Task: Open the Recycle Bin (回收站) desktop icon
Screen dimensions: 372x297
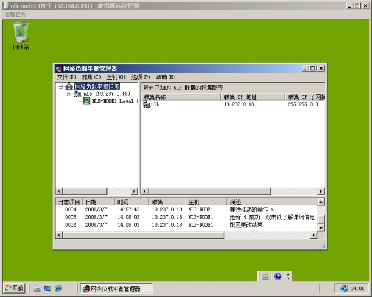Action: pyautogui.click(x=21, y=34)
